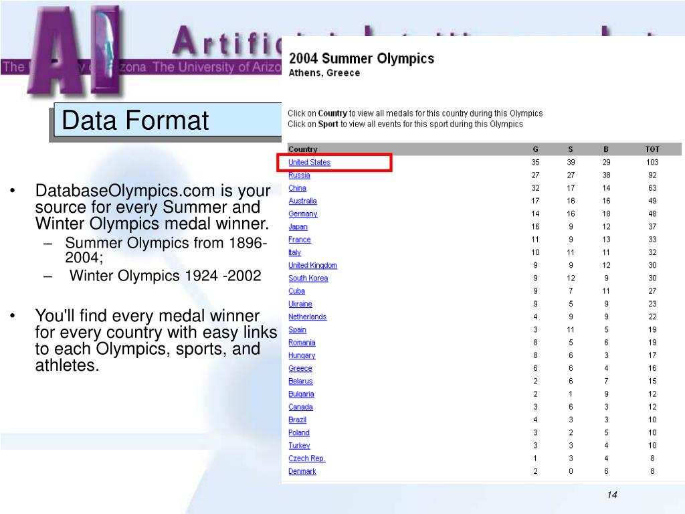
Task: Select the China link in the table
Action: click(x=297, y=188)
